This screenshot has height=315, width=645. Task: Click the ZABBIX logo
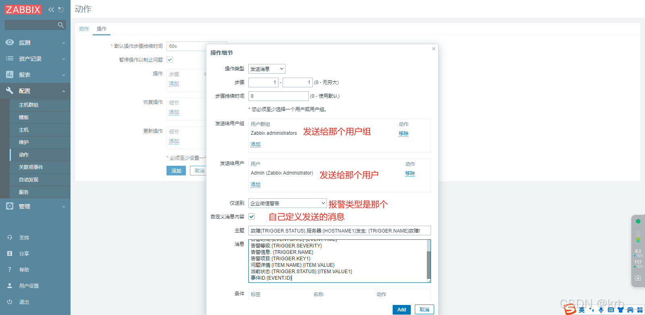click(23, 9)
